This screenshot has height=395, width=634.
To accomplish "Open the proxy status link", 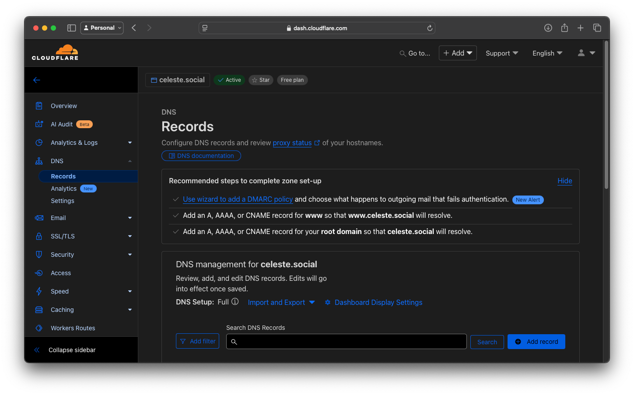I will click(292, 143).
